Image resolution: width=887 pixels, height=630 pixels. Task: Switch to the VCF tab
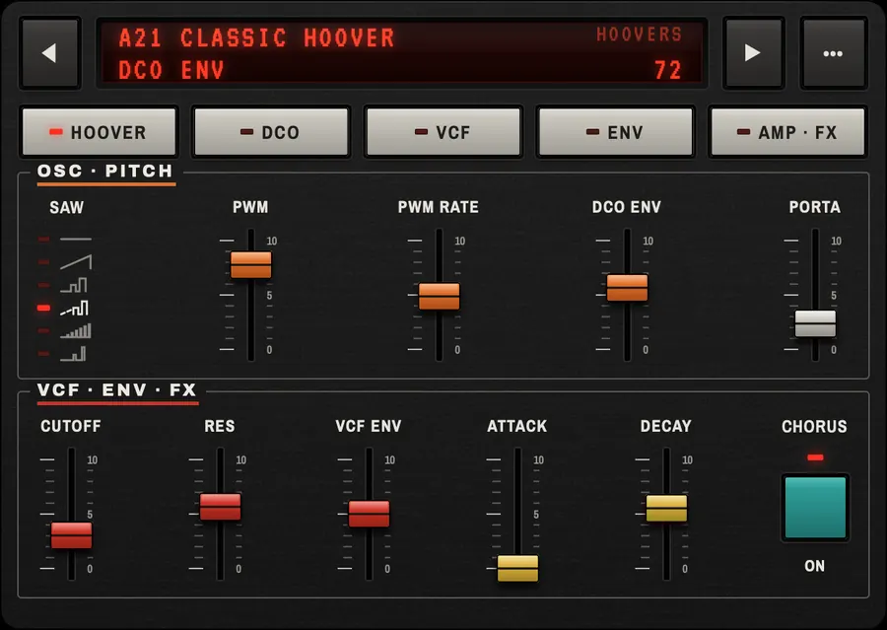click(443, 132)
